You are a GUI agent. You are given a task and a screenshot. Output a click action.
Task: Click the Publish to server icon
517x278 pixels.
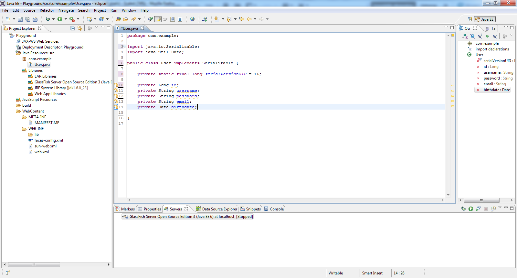pyautogui.click(x=493, y=209)
